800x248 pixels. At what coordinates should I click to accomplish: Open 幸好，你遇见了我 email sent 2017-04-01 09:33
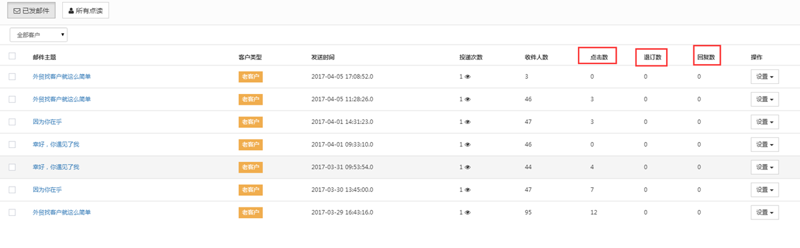56,145
